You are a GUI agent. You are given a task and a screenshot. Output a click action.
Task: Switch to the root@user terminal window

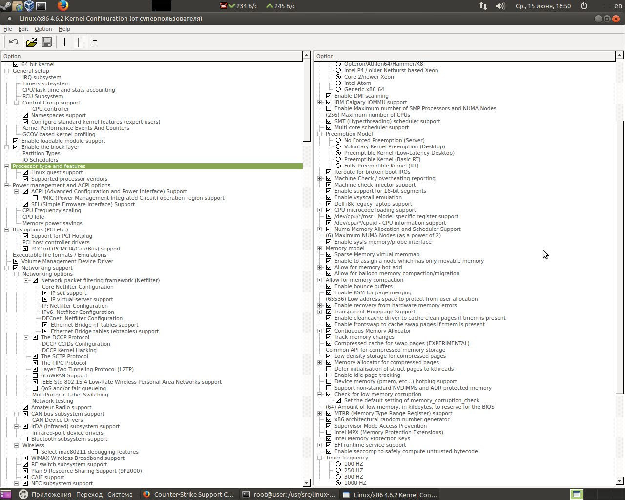click(x=289, y=494)
